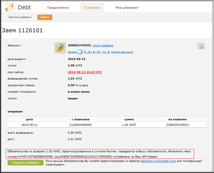Click the loan document icon at top right
The width and height of the screenshot is (214, 173).
(201, 46)
